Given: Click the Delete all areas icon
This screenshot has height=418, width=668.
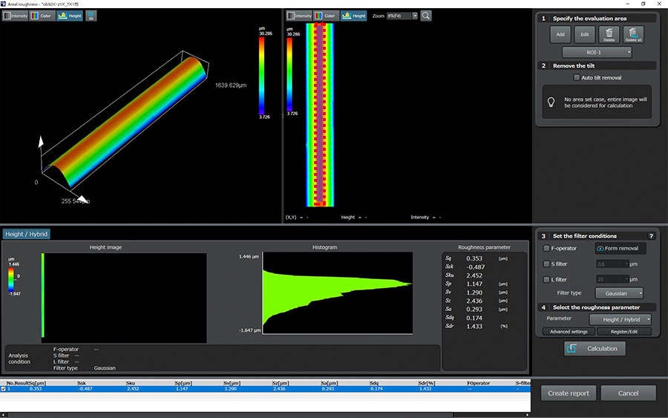Looking at the screenshot, I should [x=633, y=34].
